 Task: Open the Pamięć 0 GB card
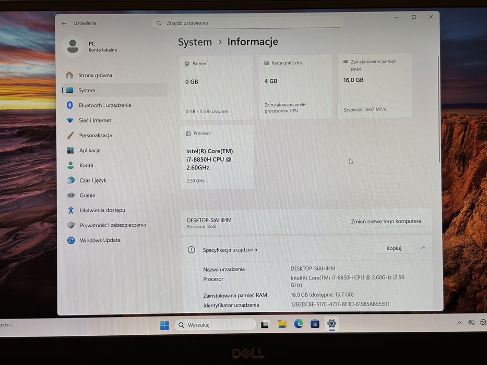pos(217,88)
